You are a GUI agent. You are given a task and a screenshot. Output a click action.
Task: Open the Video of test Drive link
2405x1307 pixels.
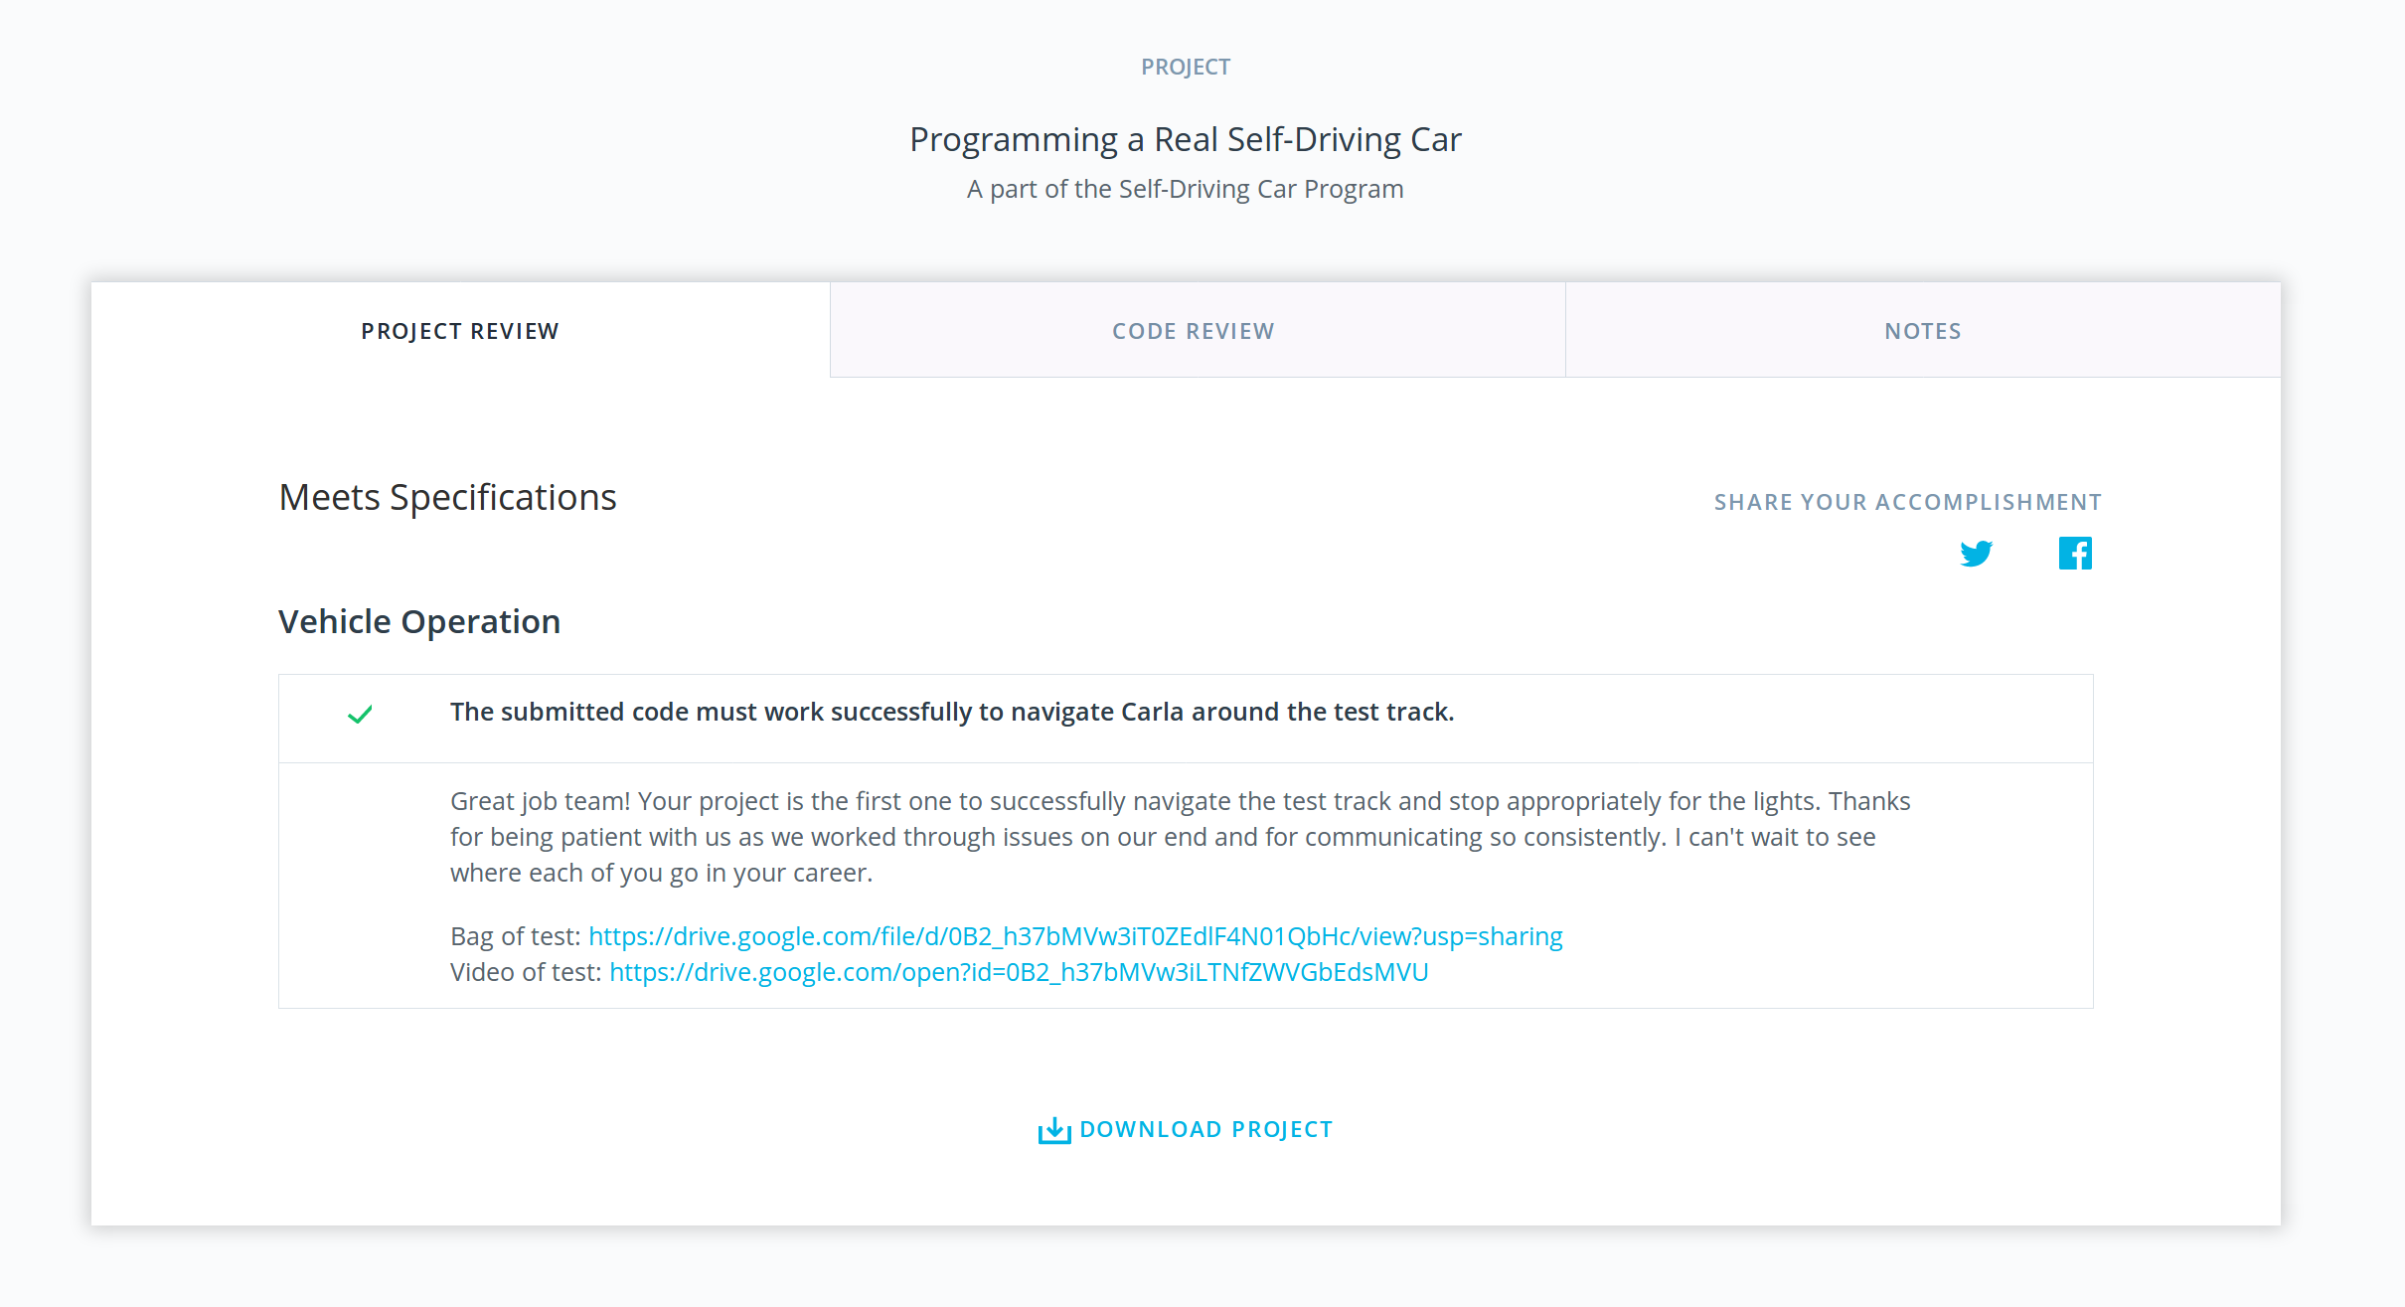(x=1019, y=972)
